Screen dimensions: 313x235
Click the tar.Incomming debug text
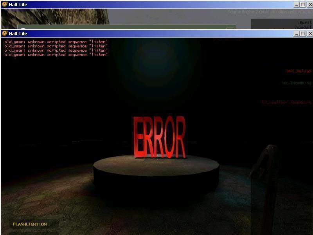[x=296, y=83]
